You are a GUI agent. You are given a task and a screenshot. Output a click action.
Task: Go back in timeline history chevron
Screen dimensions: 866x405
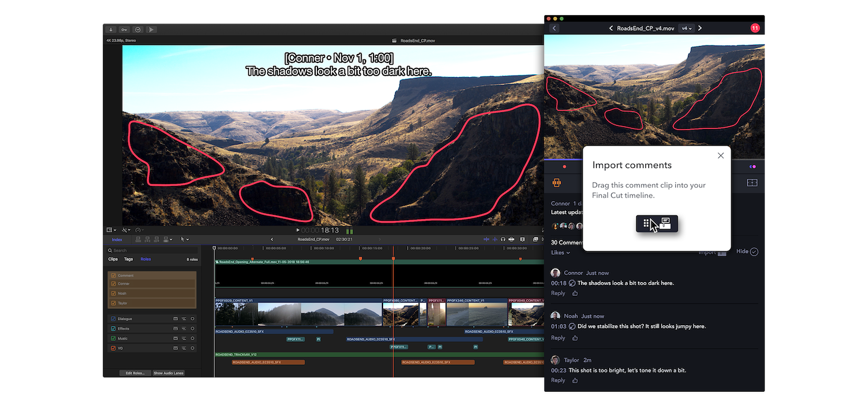pos(272,239)
